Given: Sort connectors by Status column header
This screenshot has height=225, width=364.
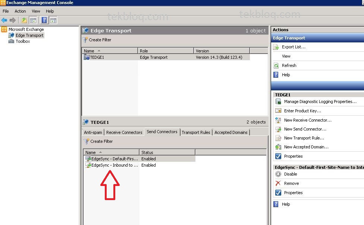Looking at the screenshot, I should click(167, 152).
